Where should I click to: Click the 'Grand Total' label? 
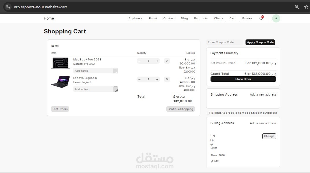point(220,74)
